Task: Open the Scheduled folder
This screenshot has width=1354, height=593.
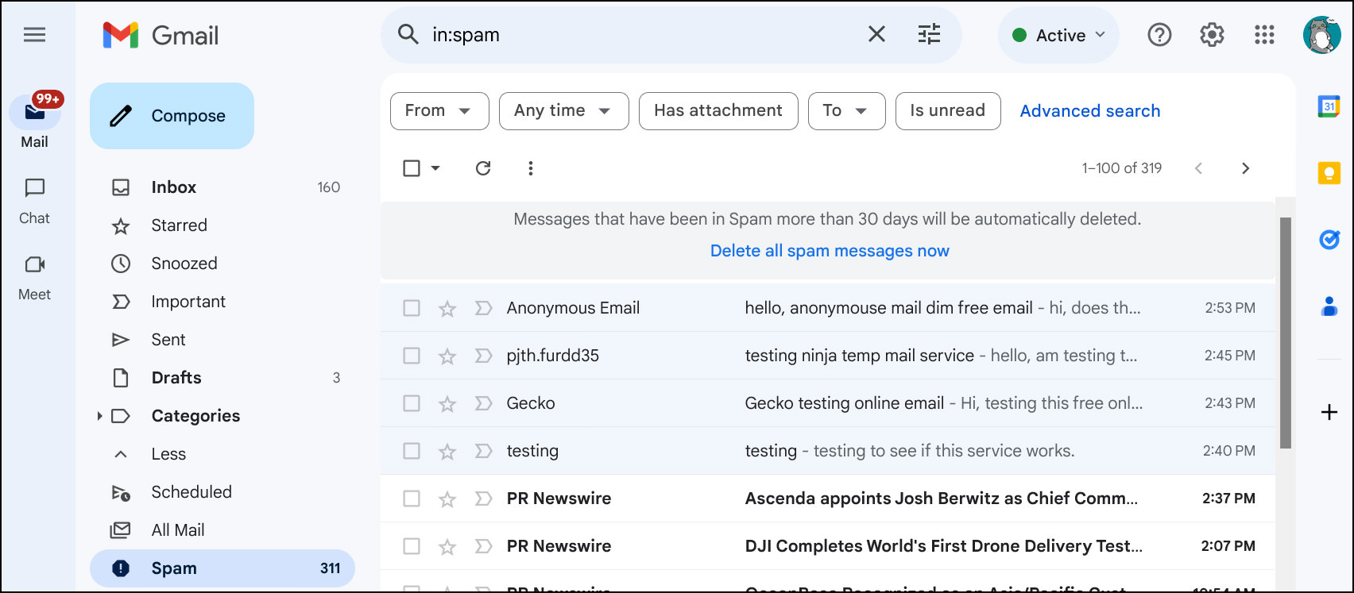Action: click(x=222, y=492)
